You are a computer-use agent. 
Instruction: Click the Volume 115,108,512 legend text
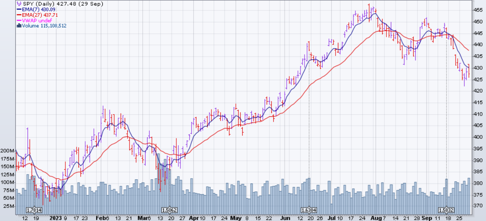[x=44, y=26]
